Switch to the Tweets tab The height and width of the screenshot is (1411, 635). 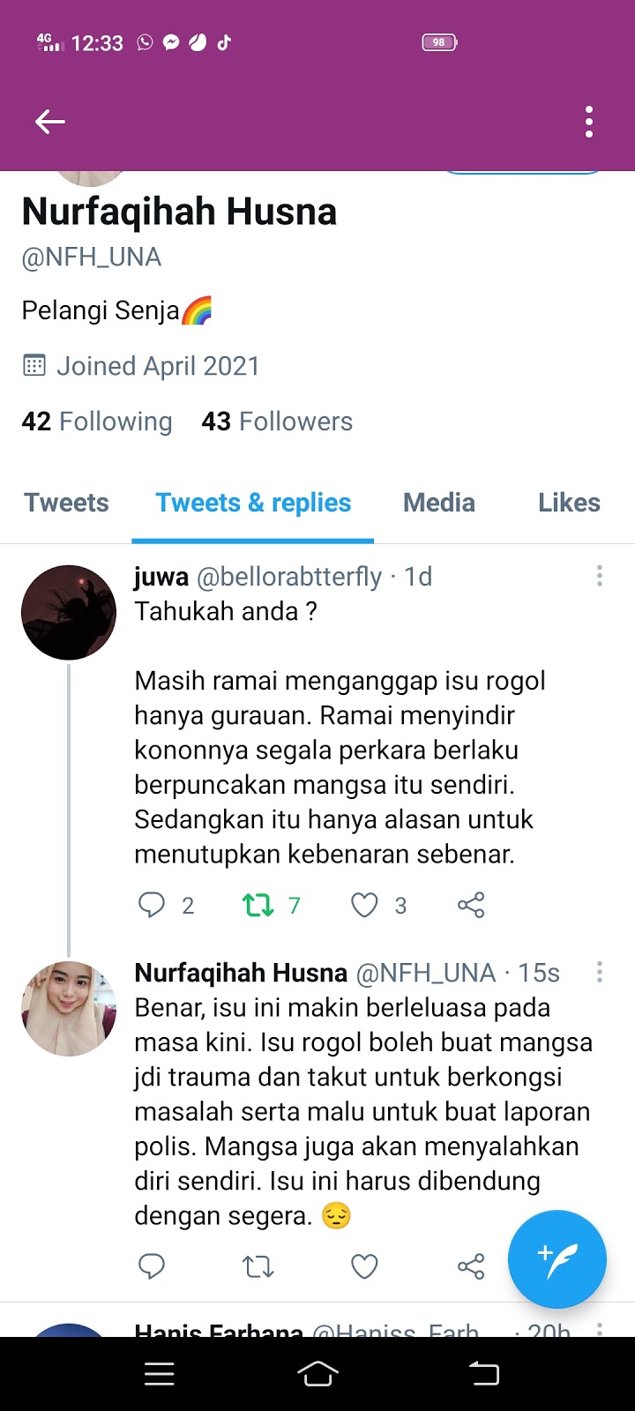point(66,503)
